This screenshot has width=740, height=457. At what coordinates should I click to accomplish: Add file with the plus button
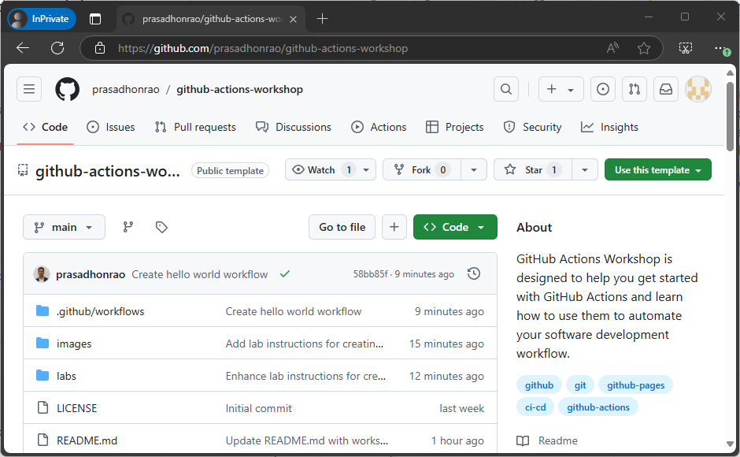pyautogui.click(x=394, y=228)
